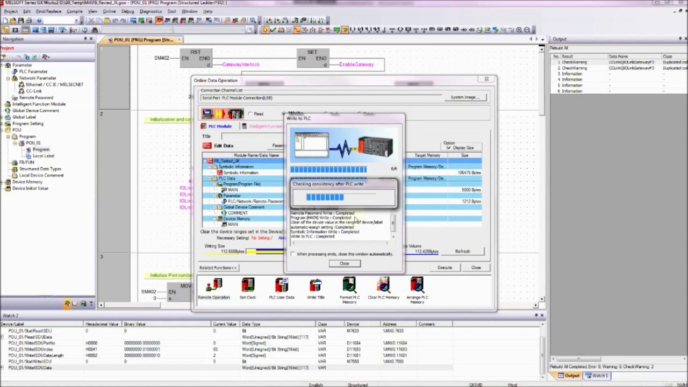Open the Set Clock function
Viewport: 688px width, 387px height.
pyautogui.click(x=248, y=288)
